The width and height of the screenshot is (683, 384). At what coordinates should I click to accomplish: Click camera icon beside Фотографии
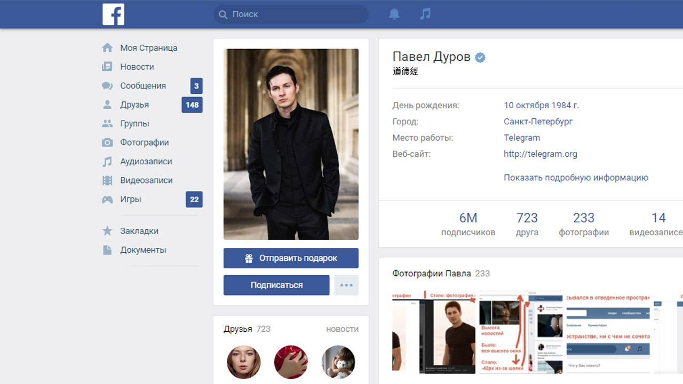[x=107, y=142]
